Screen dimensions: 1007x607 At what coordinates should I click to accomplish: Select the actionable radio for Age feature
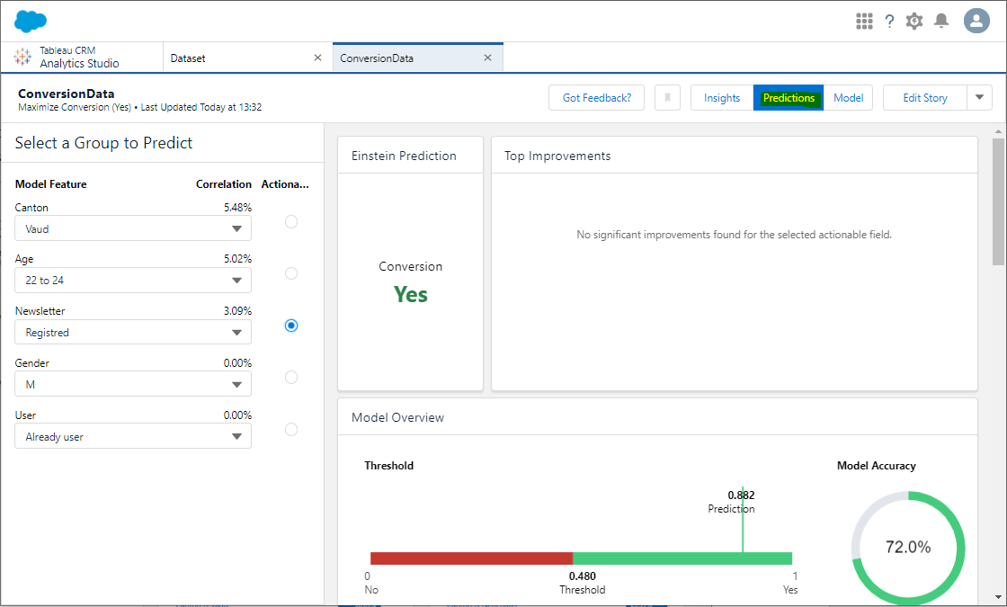pos(290,273)
